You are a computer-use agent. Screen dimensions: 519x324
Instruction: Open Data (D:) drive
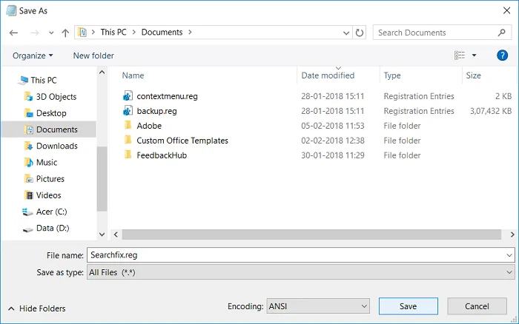click(x=53, y=229)
